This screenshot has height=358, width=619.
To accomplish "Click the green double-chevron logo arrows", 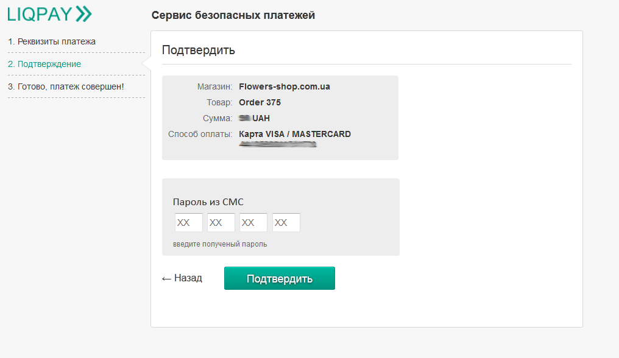I will tap(83, 14).
